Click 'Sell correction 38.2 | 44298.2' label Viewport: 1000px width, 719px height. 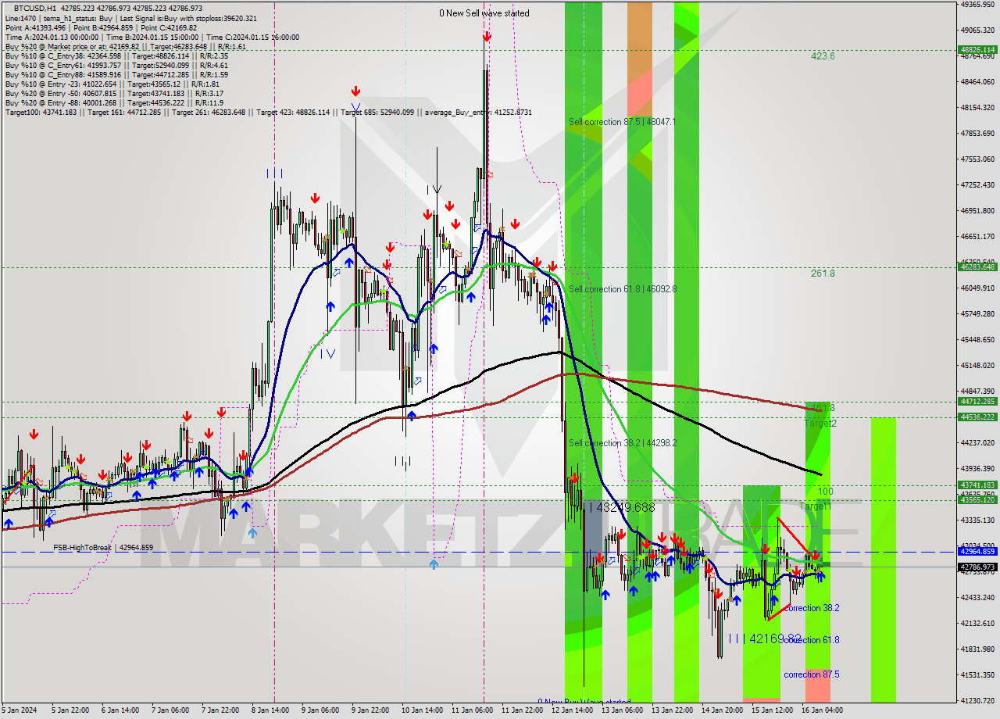[x=623, y=443]
